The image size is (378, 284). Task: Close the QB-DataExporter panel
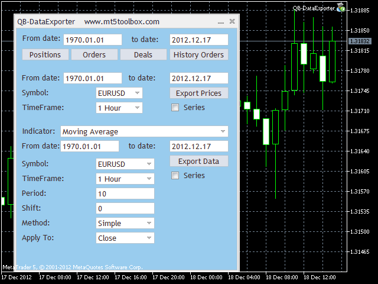click(x=232, y=22)
